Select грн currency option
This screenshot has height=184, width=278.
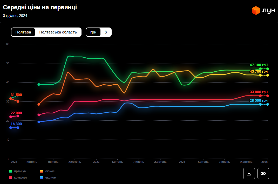[x=93, y=32]
